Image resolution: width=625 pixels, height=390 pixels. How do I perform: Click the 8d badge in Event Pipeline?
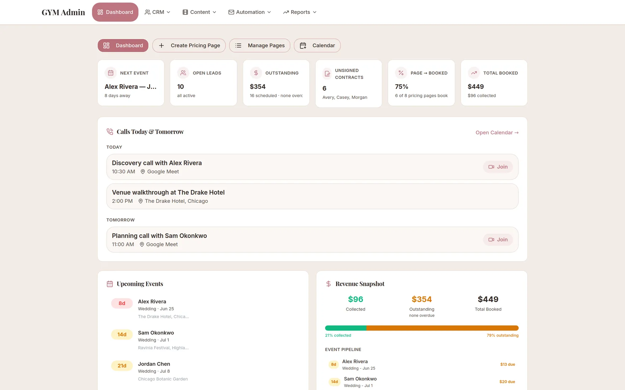[x=333, y=364]
